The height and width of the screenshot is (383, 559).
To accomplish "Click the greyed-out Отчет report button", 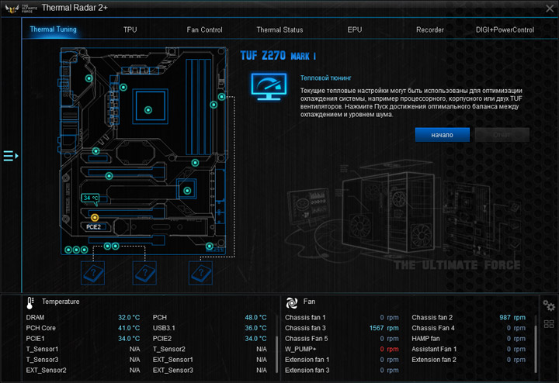I will [x=502, y=135].
